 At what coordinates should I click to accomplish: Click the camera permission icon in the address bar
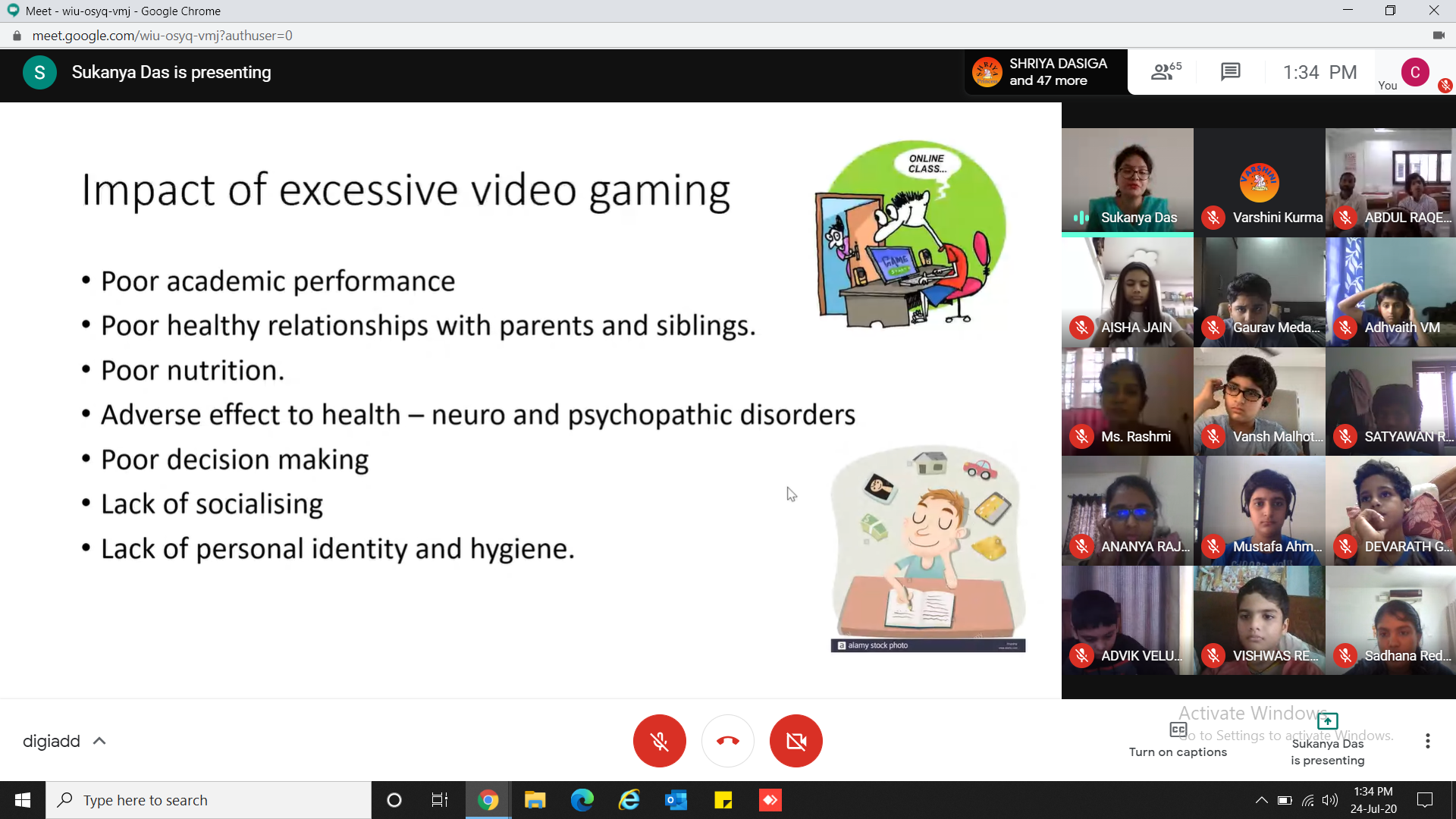click(x=1438, y=36)
